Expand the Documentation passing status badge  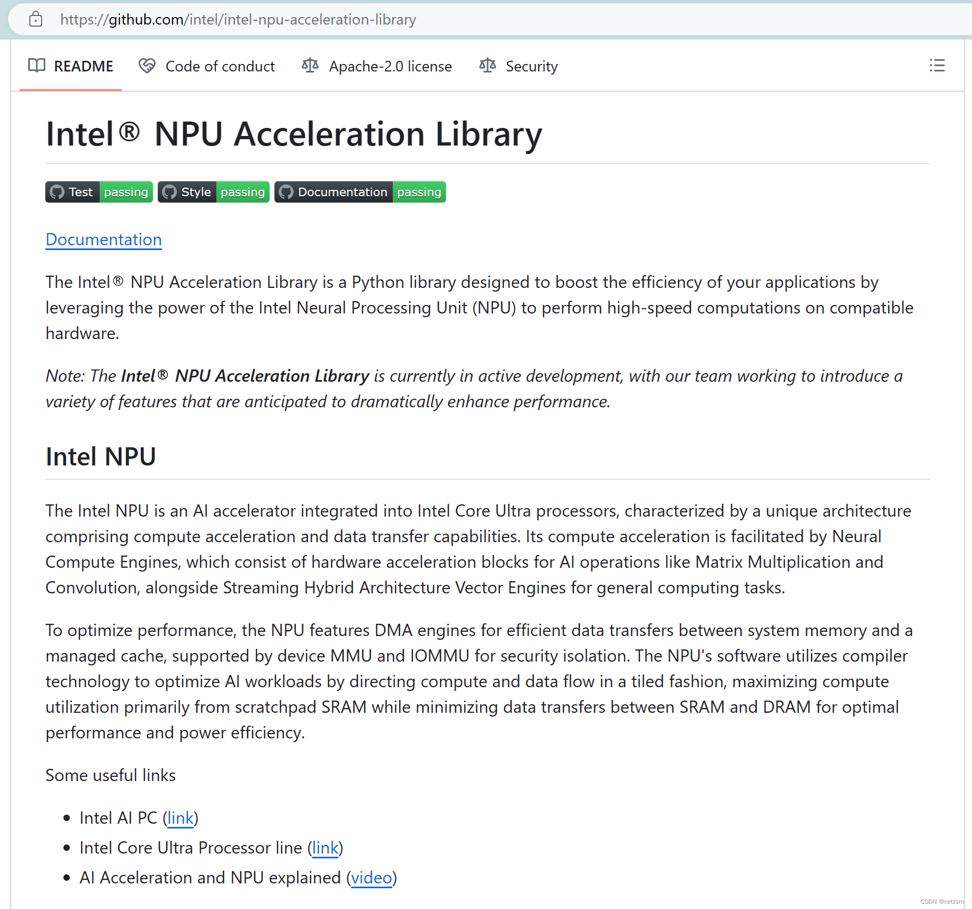pyautogui.click(x=360, y=192)
